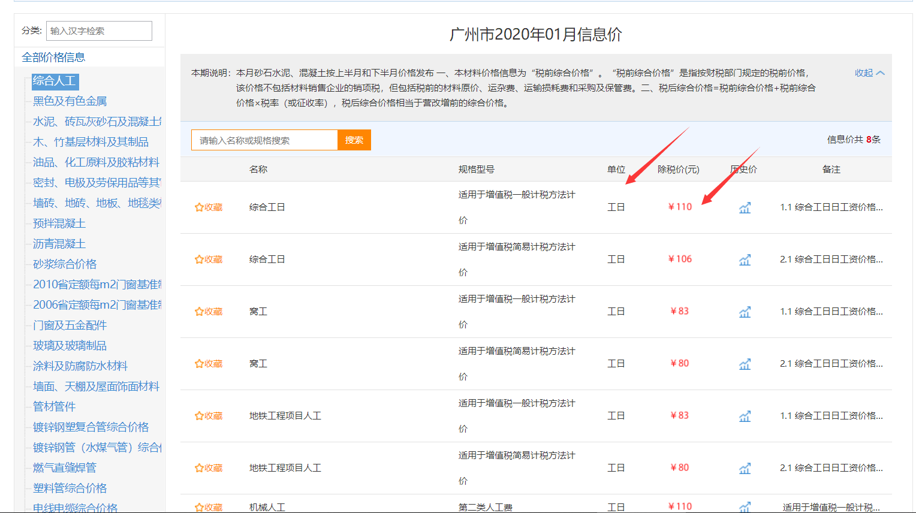The width and height of the screenshot is (916, 513).
Task: Click the 除税价(元) column header
Action: [x=679, y=170]
